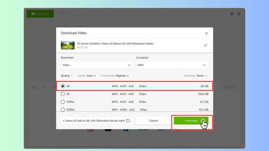269x151 pixels.
Task: Click the video title text
Action: 115,43
